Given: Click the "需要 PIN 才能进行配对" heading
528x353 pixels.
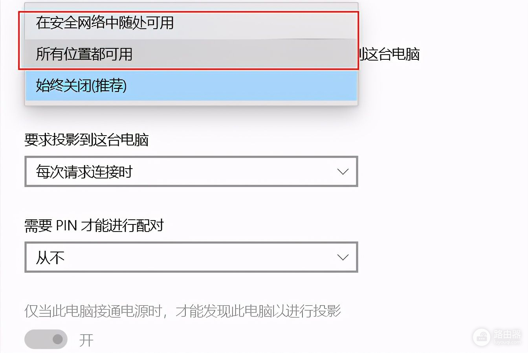Looking at the screenshot, I should tap(94, 226).
